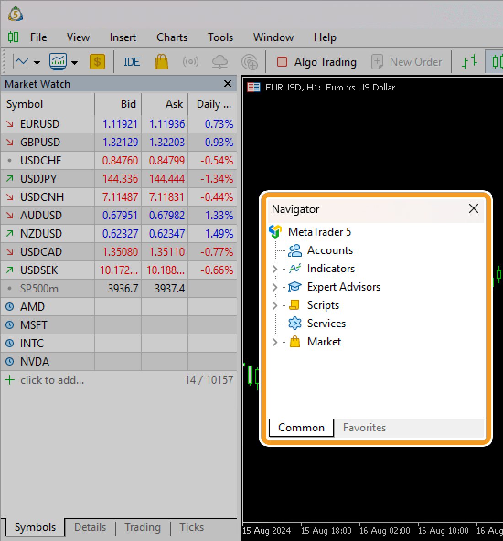503x541 pixels.
Task: Expand Indicators in the Navigator tree
Action: 275,269
